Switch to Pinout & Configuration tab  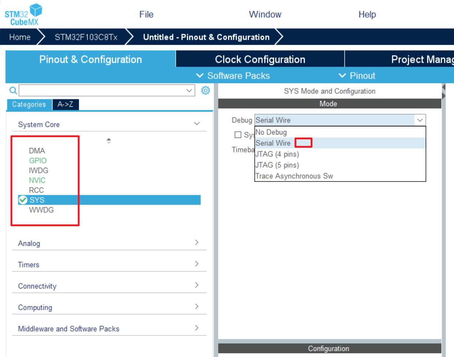pos(91,59)
